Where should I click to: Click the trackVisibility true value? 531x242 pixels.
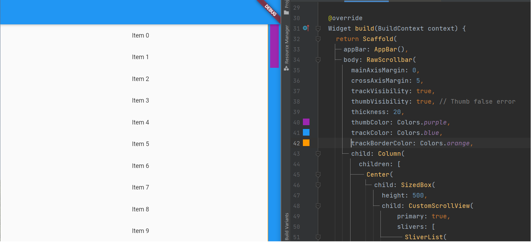[x=424, y=91]
